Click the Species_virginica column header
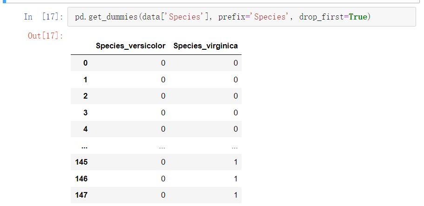This screenshot has width=424, height=206. [205, 46]
